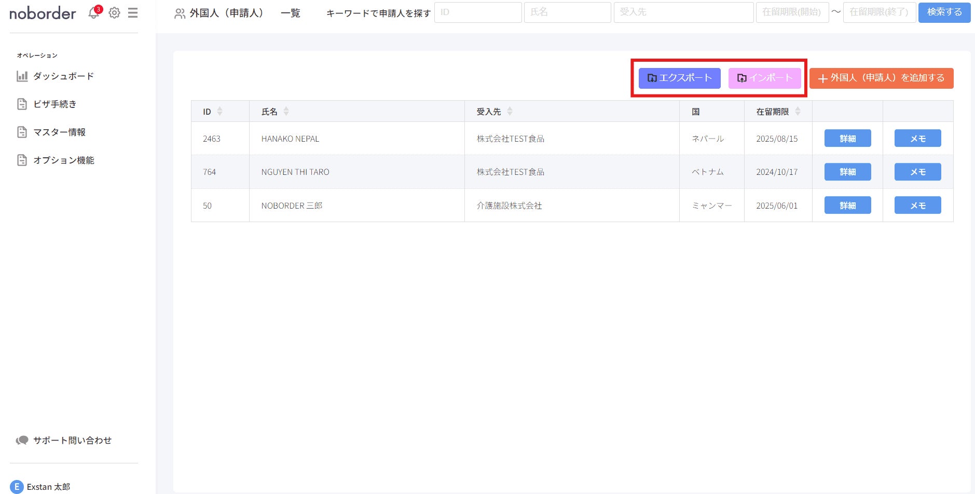
Task: Open 詳細 for NOBORDER 三郎
Action: (x=847, y=205)
